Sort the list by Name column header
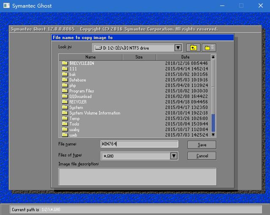The height and width of the screenshot is (215, 270). [x=90, y=57]
